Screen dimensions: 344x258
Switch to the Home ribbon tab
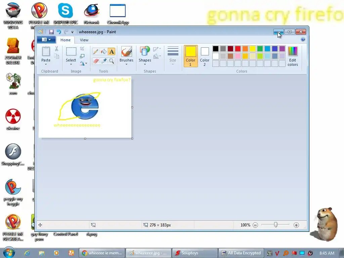click(x=66, y=40)
